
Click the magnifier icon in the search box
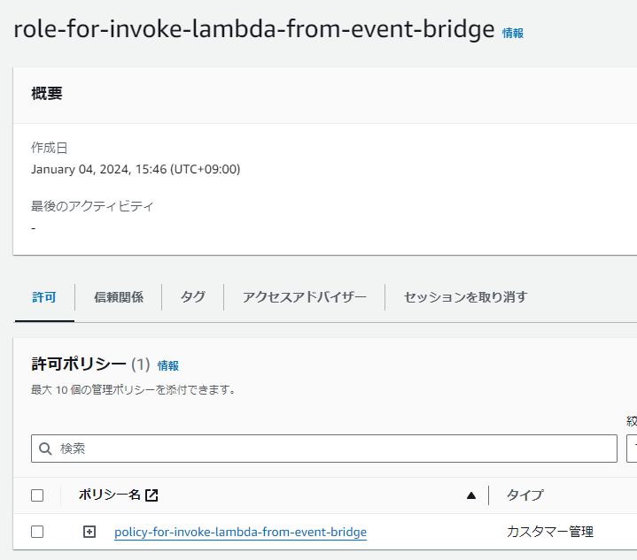[45, 449]
